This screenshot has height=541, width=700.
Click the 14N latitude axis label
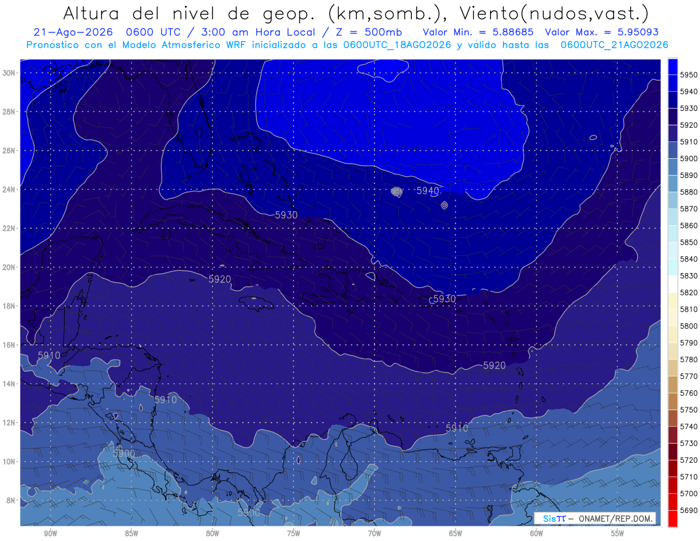pos(9,384)
